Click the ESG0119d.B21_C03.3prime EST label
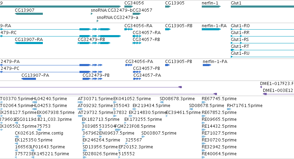The width and height of the screenshot is (294, 159). (43, 119)
